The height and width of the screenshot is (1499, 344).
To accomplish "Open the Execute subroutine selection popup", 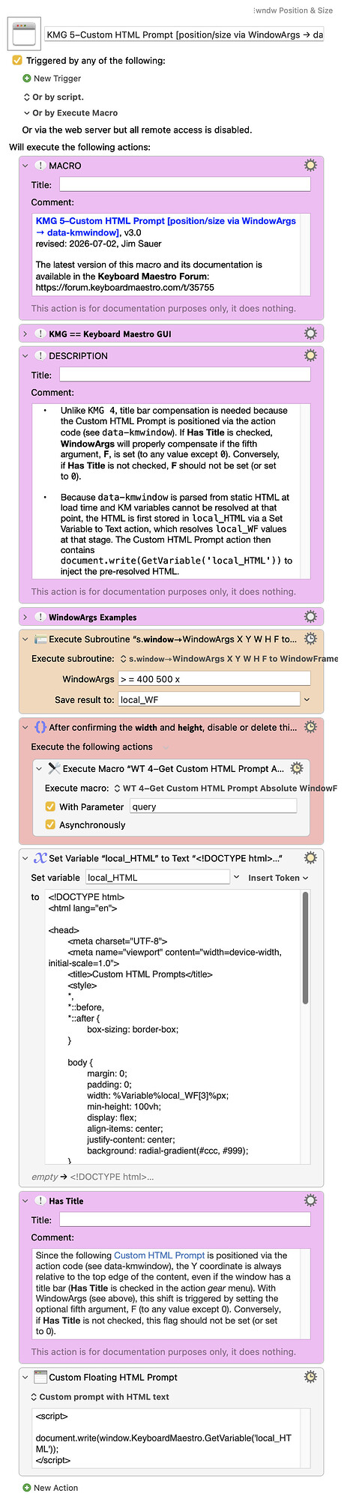I will (228, 659).
